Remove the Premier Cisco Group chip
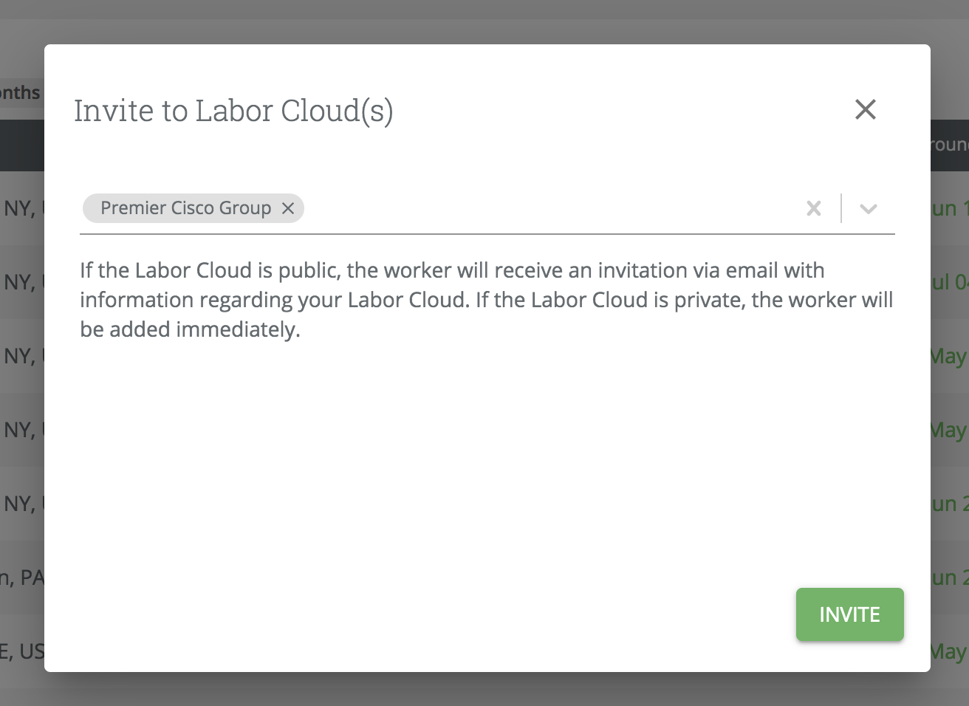 [288, 209]
